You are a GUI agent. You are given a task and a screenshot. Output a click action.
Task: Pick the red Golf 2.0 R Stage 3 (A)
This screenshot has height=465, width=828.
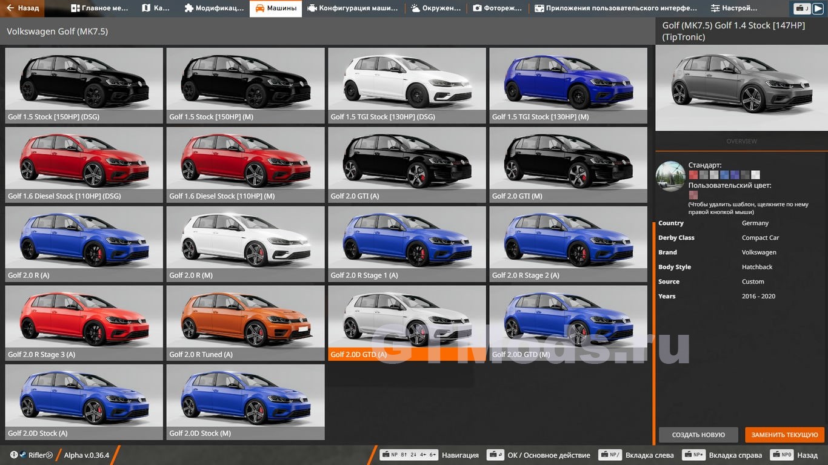[84, 323]
